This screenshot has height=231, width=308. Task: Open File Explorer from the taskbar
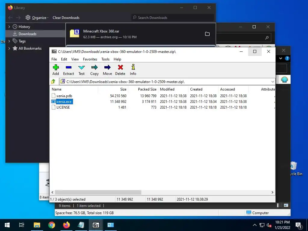pos(37,225)
